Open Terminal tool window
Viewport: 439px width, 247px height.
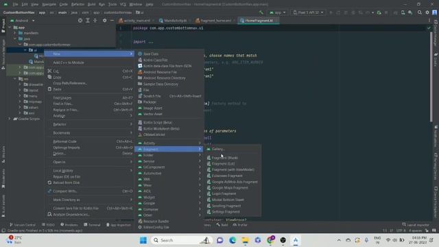[x=92, y=225]
